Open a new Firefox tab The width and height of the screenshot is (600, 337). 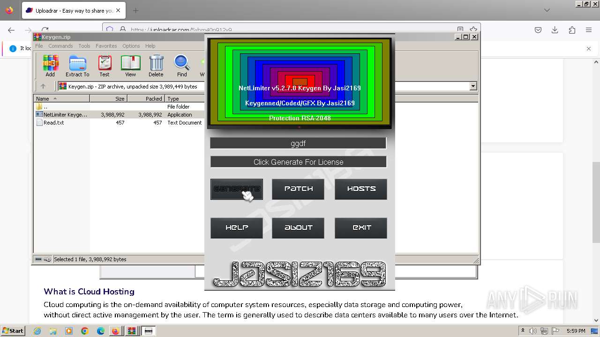pyautogui.click(x=135, y=10)
